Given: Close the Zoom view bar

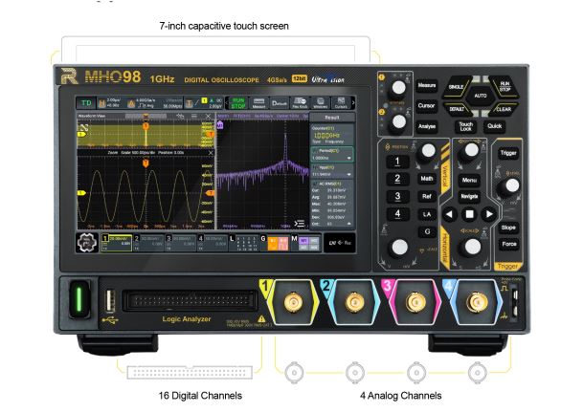Looking at the screenshot, I should click(211, 153).
